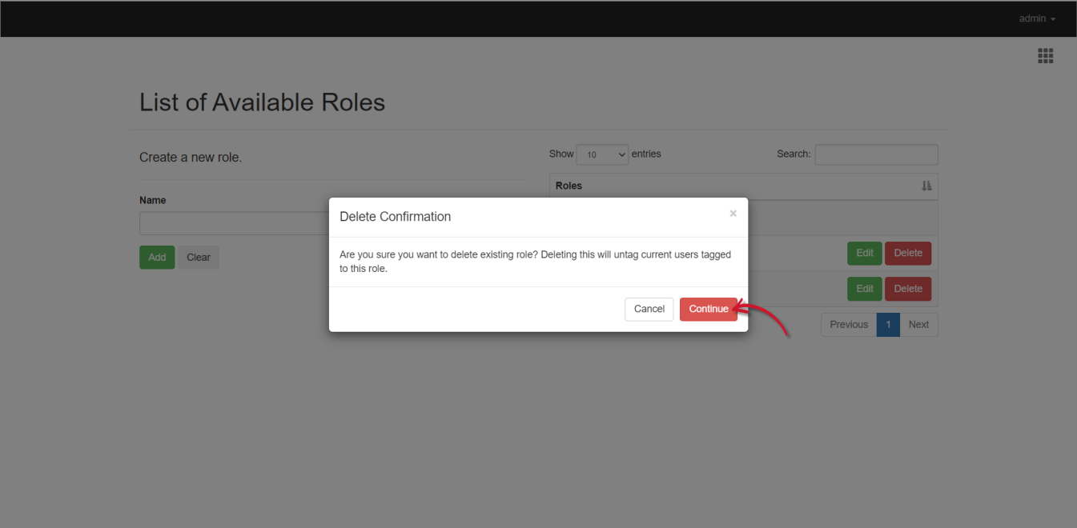Click the sort icon in Roles column

coord(926,186)
